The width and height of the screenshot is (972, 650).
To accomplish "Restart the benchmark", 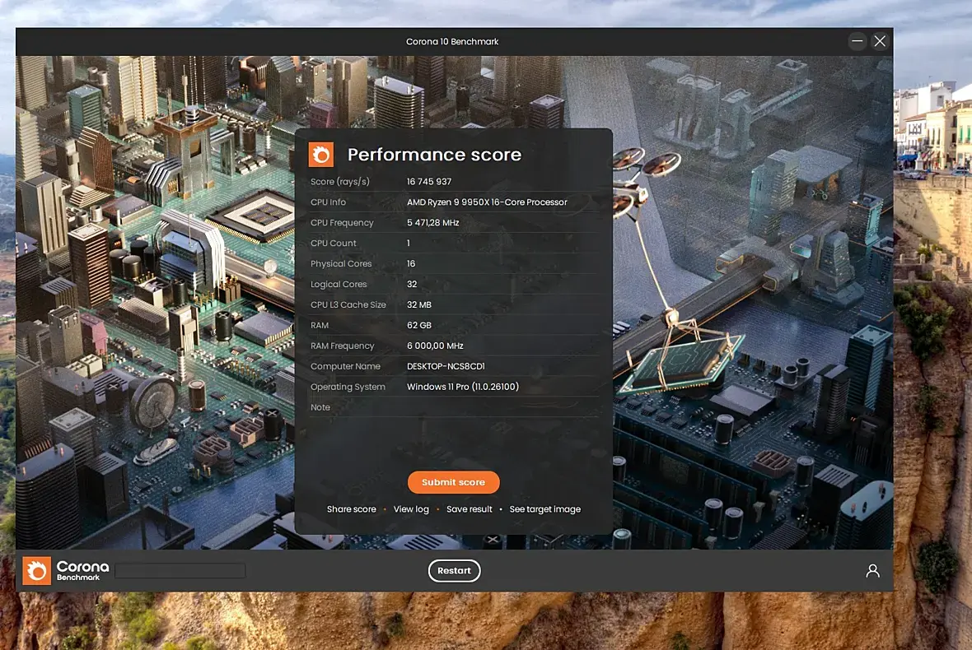I will pos(455,571).
